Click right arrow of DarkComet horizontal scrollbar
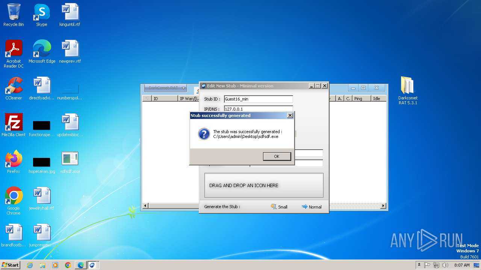Viewport: 481px width, 270px height. click(x=383, y=206)
